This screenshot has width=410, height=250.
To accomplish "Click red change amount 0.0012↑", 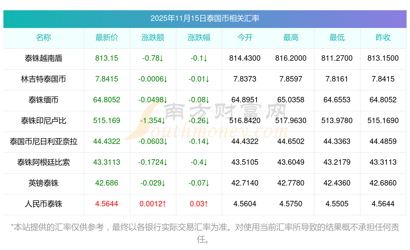I will 153,204.
